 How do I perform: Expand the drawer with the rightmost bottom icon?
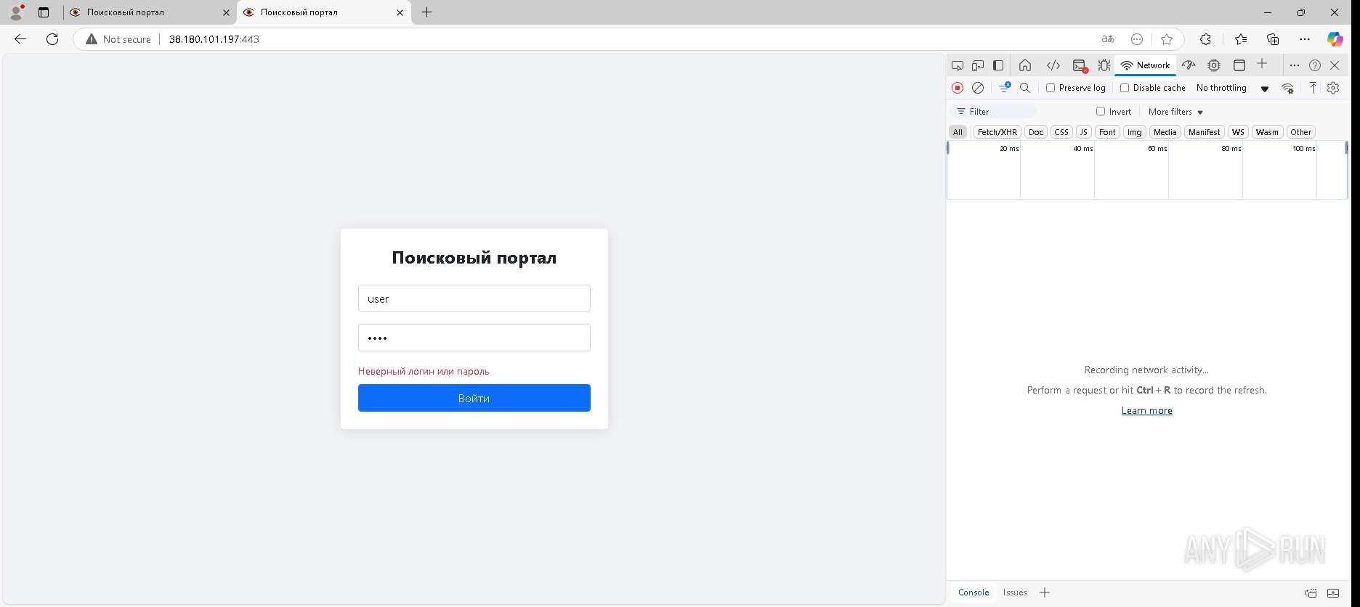1333,592
